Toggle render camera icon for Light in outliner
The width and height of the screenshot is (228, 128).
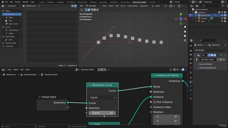click(225, 21)
